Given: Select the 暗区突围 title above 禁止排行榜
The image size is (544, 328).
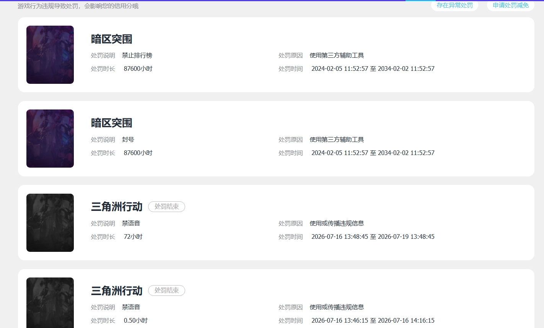Looking at the screenshot, I should click(112, 39).
